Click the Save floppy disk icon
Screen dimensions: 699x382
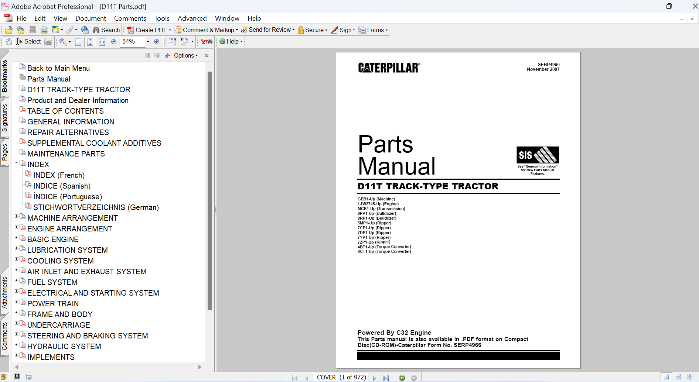(x=33, y=30)
